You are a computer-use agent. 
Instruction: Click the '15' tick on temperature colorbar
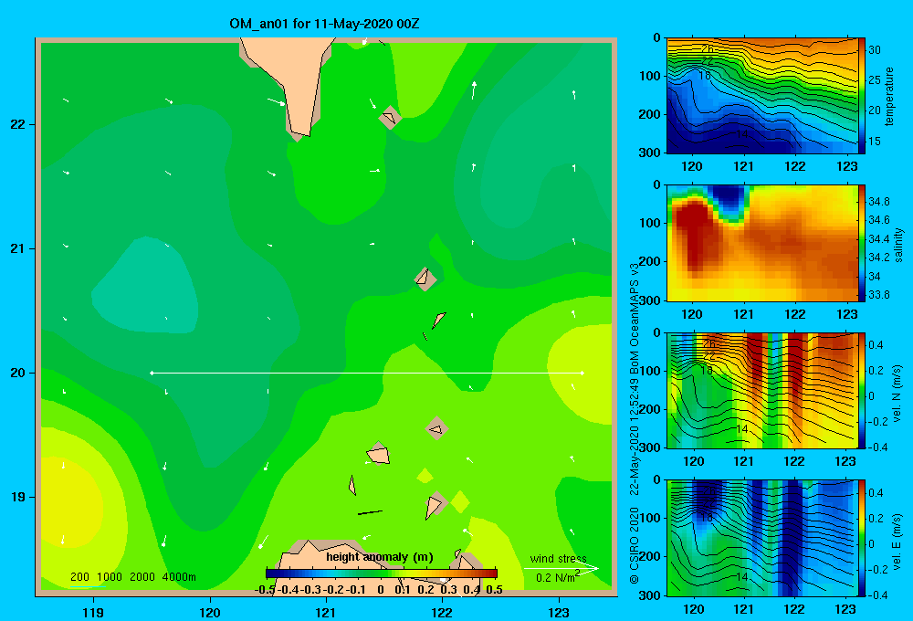(x=875, y=141)
